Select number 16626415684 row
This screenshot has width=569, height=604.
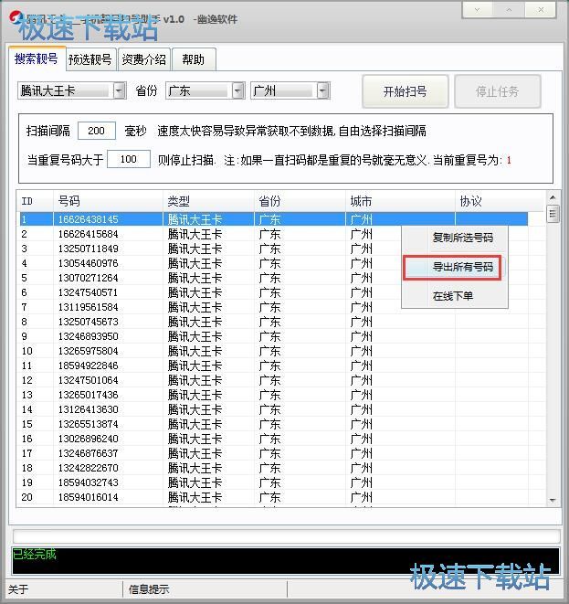point(273,234)
